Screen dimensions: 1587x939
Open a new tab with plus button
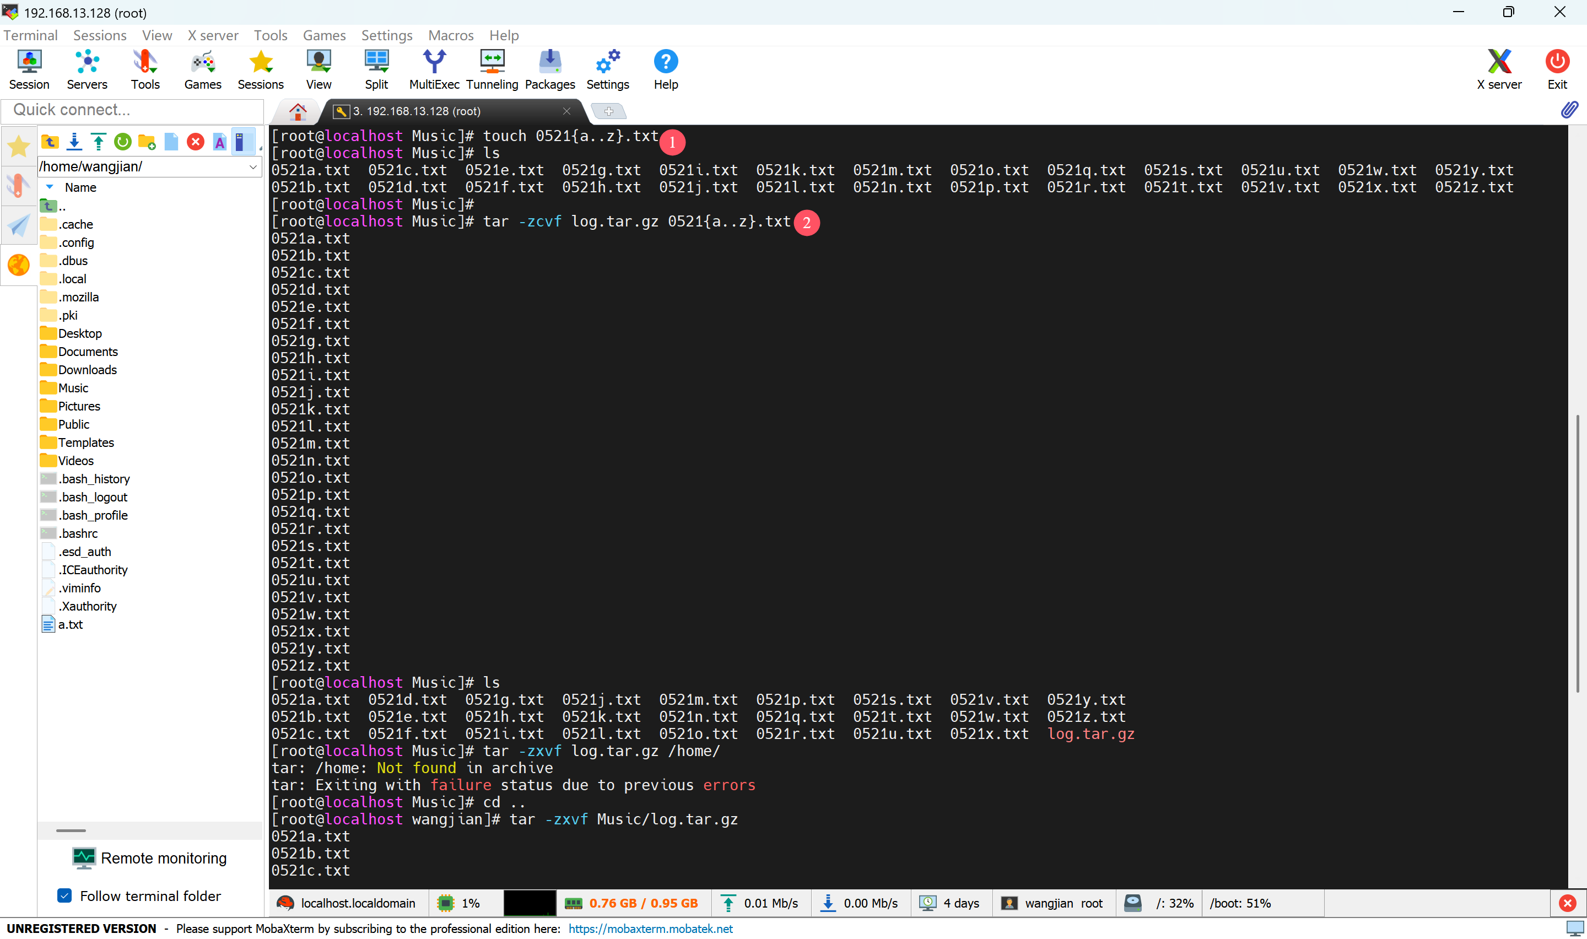coord(608,111)
